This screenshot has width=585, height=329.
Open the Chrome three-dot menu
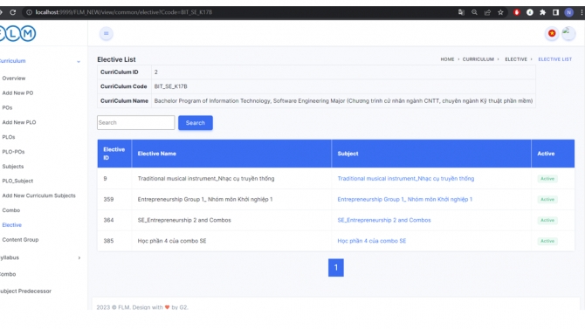pos(582,12)
